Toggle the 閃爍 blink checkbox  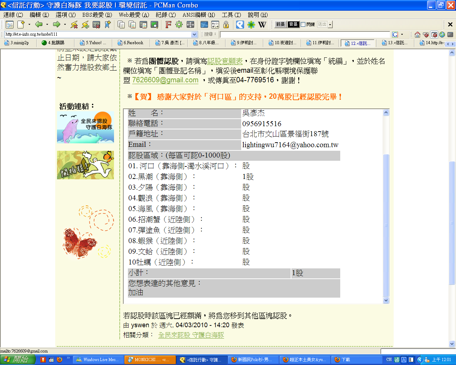coord(303,24)
